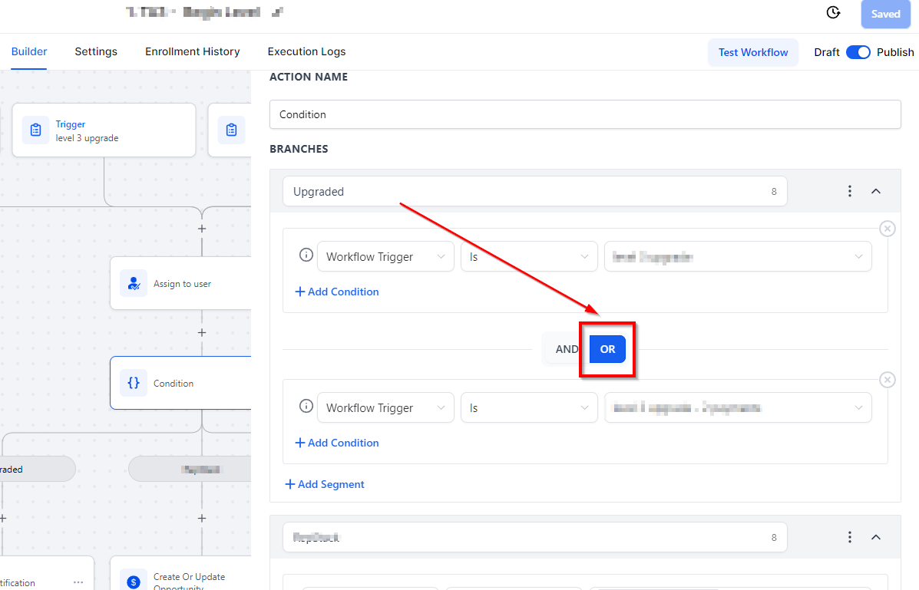Click the Saved button
This screenshot has width=919, height=590.
pos(885,14)
